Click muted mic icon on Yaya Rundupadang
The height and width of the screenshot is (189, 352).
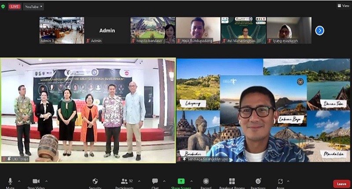coord(179,41)
